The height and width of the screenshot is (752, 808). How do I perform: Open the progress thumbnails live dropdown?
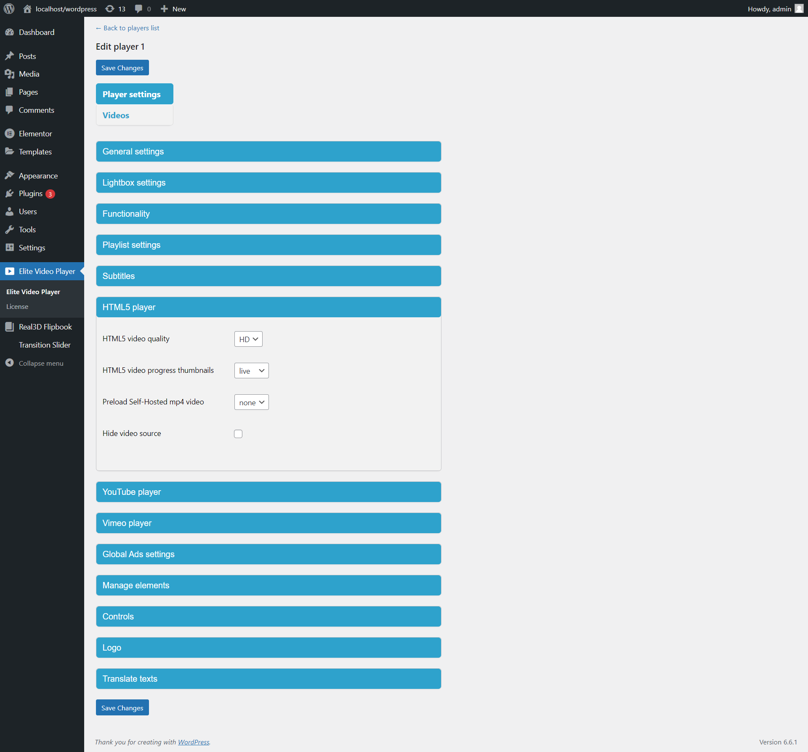pyautogui.click(x=251, y=371)
